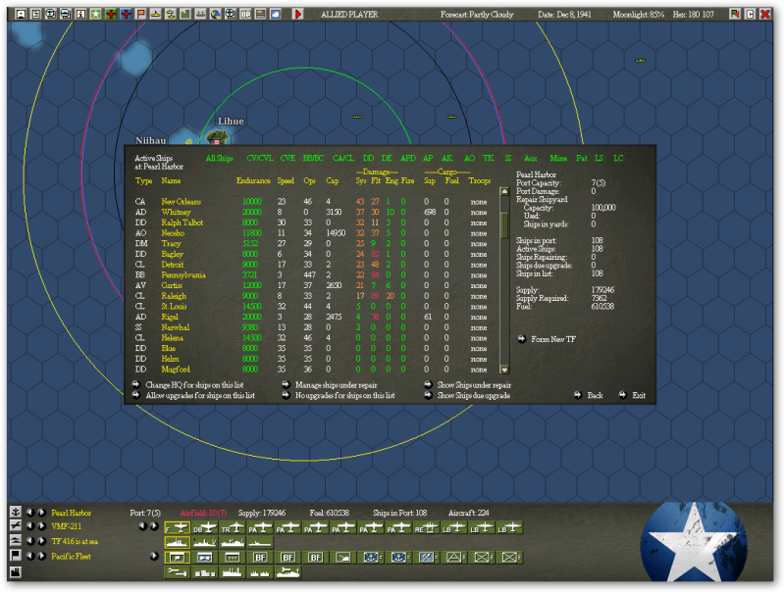Viewport: 784px width, 592px height.
Task: Click the factory icon at bottom left
Action: pyautogui.click(x=16, y=572)
